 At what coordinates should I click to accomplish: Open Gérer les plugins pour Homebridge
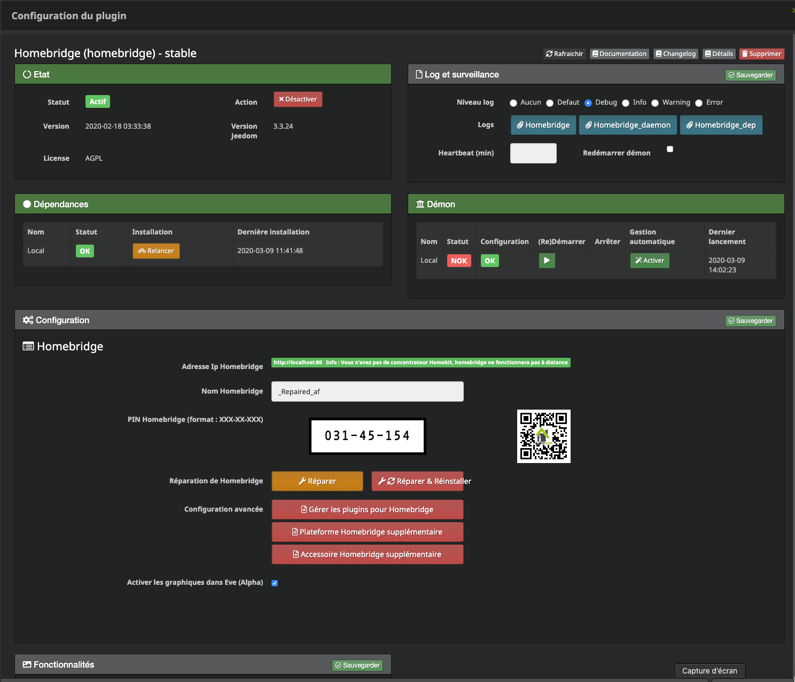click(367, 509)
